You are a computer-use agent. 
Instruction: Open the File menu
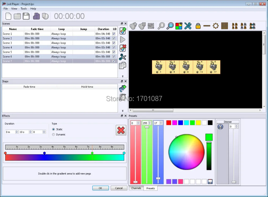point(5,9)
